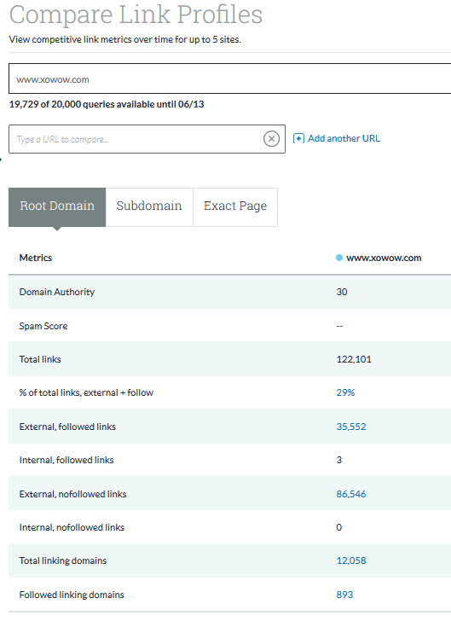Open the Exact Page tab
This screenshot has width=451, height=627.
click(235, 207)
